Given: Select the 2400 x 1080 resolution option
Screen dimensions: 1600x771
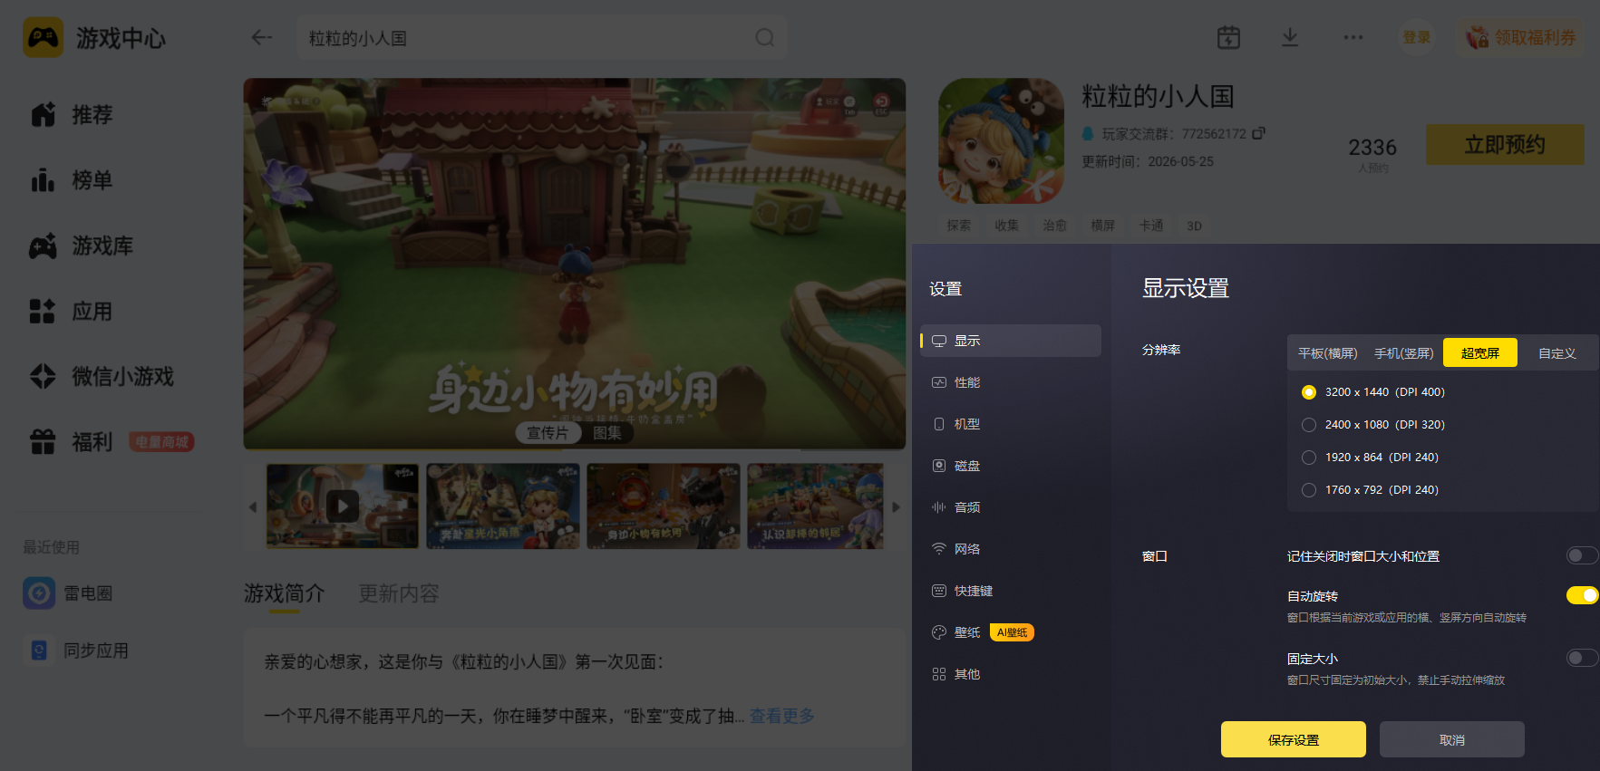Looking at the screenshot, I should pyautogui.click(x=1309, y=425).
